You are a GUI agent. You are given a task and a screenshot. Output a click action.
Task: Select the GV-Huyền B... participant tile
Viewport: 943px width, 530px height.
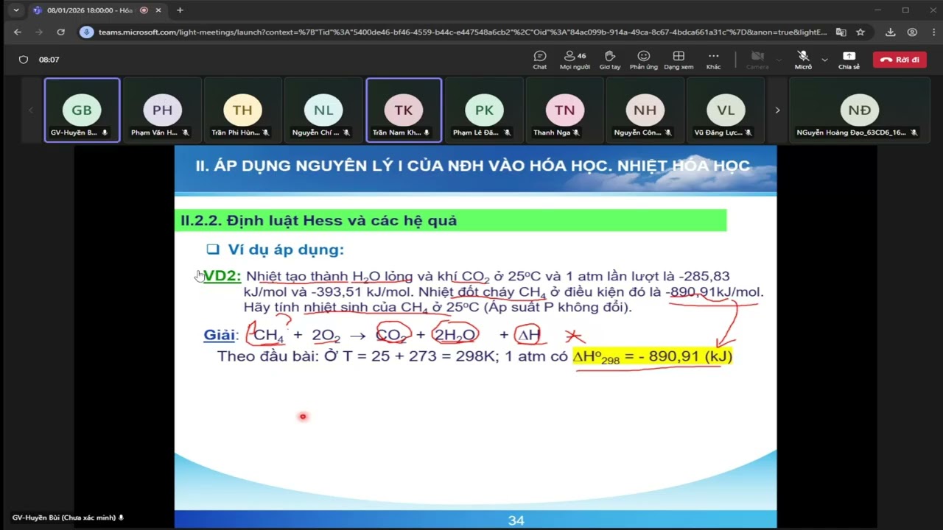point(82,110)
